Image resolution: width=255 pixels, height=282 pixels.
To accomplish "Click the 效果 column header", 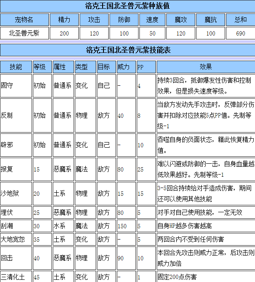I will tap(206, 67).
